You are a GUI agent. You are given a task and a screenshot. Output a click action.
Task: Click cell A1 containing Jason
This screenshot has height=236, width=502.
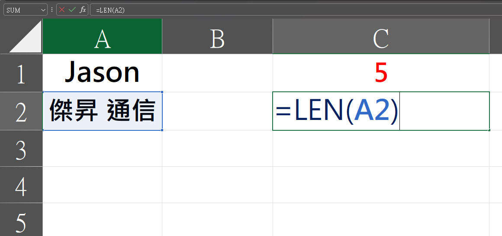pos(103,73)
